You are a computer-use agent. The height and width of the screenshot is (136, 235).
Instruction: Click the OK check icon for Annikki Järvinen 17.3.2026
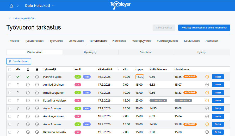(207, 85)
